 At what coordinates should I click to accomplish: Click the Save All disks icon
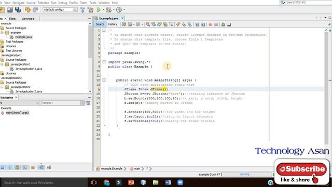click(x=18, y=10)
